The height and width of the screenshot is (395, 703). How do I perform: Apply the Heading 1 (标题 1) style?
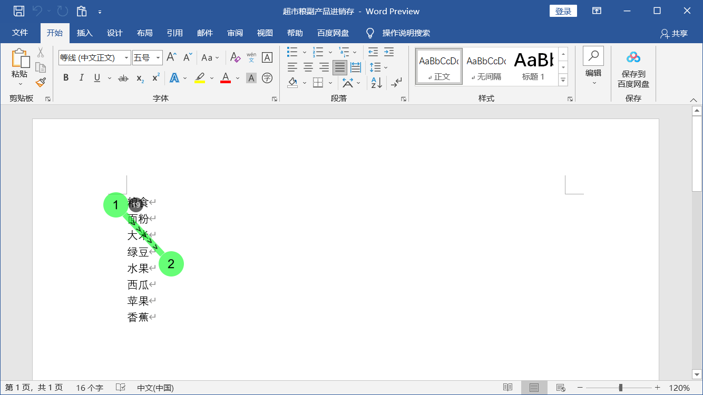point(533,66)
